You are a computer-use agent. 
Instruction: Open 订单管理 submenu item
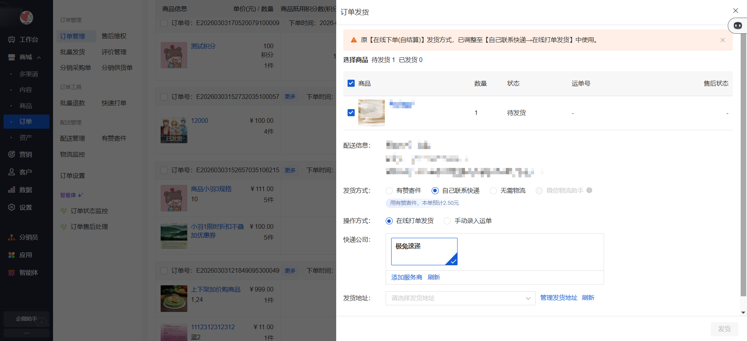pyautogui.click(x=73, y=36)
